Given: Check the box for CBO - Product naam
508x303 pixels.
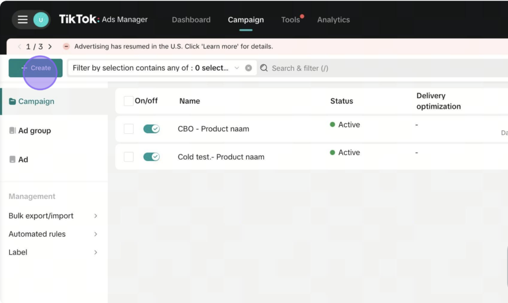Looking at the screenshot, I should tap(128, 129).
